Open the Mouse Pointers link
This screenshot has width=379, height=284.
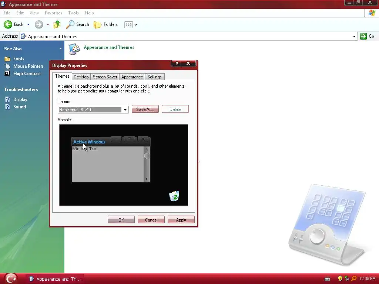28,66
